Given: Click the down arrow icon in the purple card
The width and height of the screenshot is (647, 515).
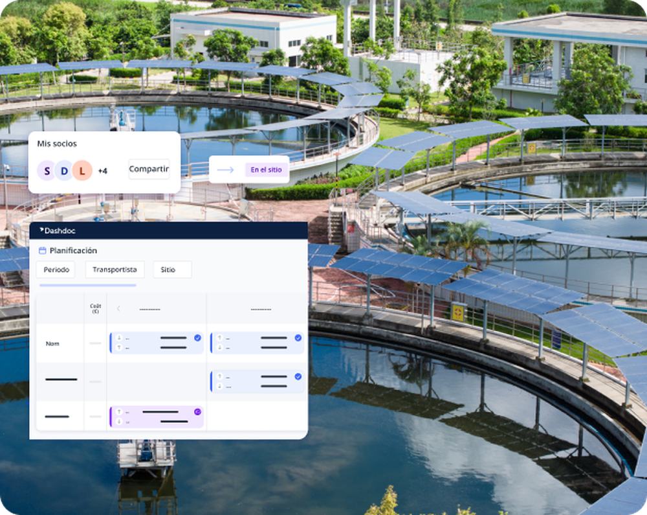Looking at the screenshot, I should [x=119, y=422].
